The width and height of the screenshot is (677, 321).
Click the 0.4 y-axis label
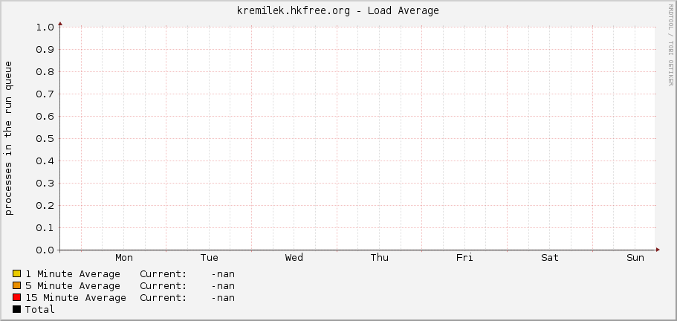tap(45, 161)
